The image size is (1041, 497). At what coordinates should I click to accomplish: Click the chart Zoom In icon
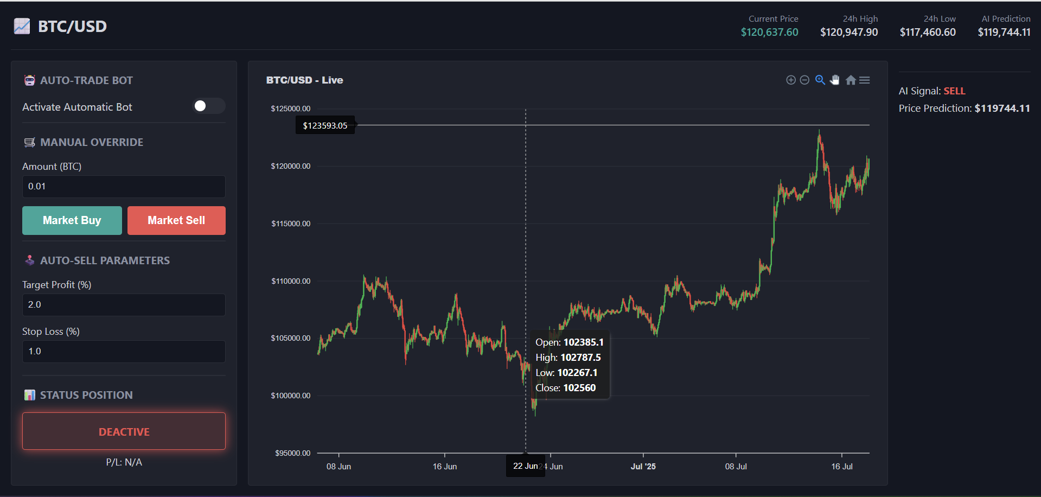pyautogui.click(x=790, y=80)
